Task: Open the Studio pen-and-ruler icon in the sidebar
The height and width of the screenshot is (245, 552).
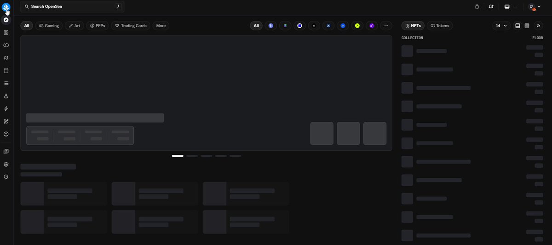Action: click(6, 121)
